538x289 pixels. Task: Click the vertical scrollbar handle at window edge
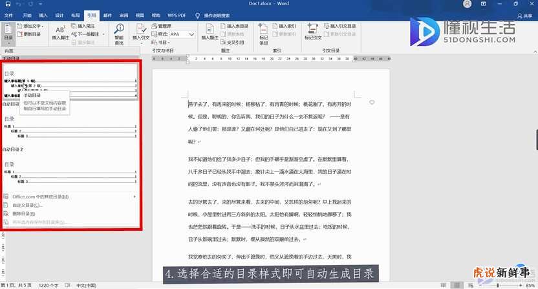537,140
